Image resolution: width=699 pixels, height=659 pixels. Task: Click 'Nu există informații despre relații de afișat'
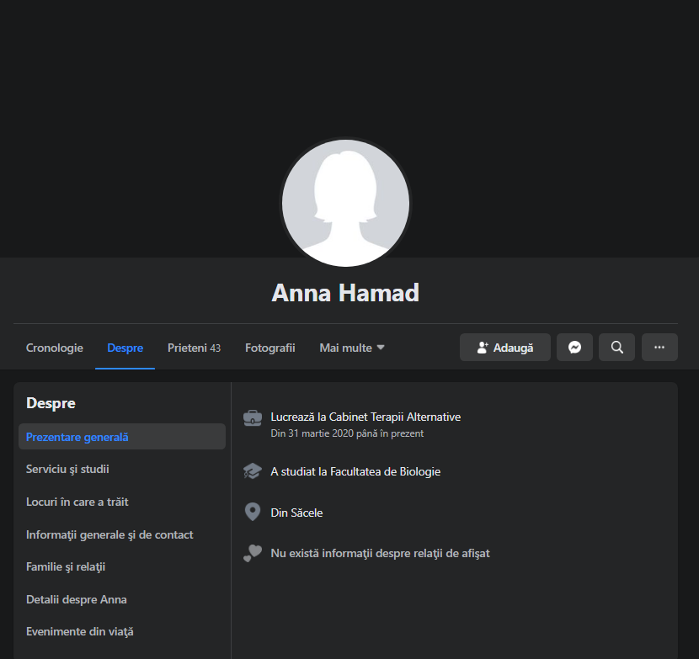point(380,553)
